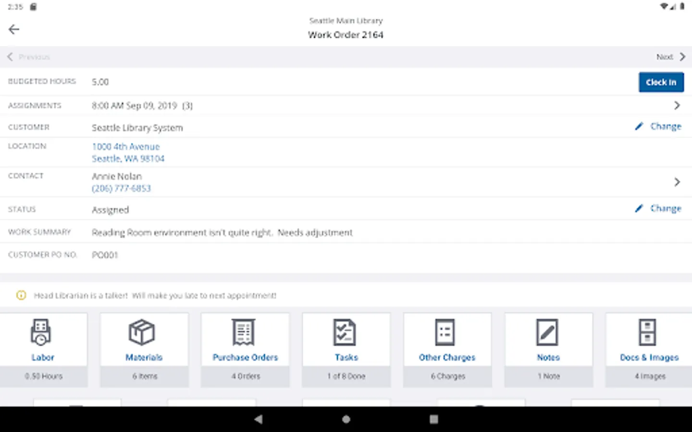Tap the Materials tile label

144,358
